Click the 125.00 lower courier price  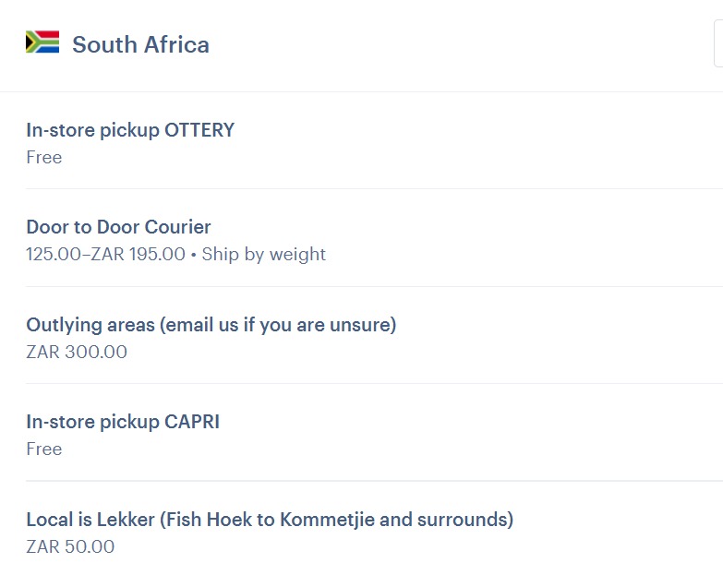click(53, 255)
